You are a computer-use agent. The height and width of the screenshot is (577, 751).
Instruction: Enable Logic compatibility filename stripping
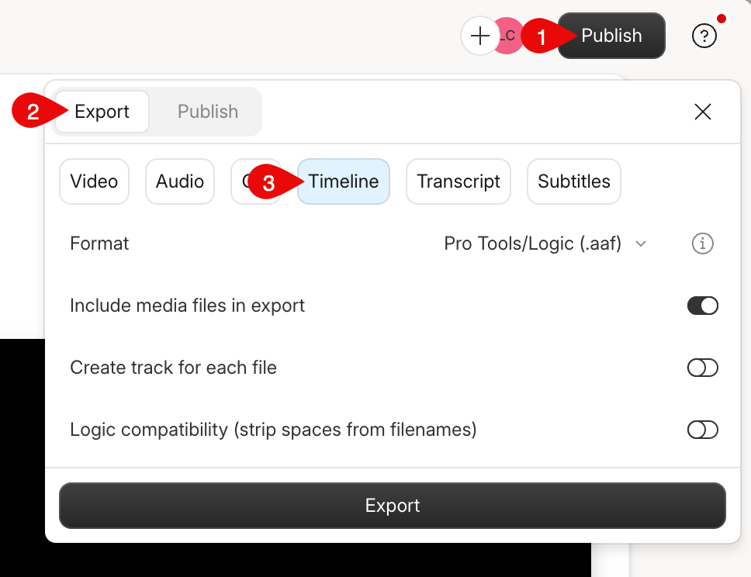tap(702, 429)
